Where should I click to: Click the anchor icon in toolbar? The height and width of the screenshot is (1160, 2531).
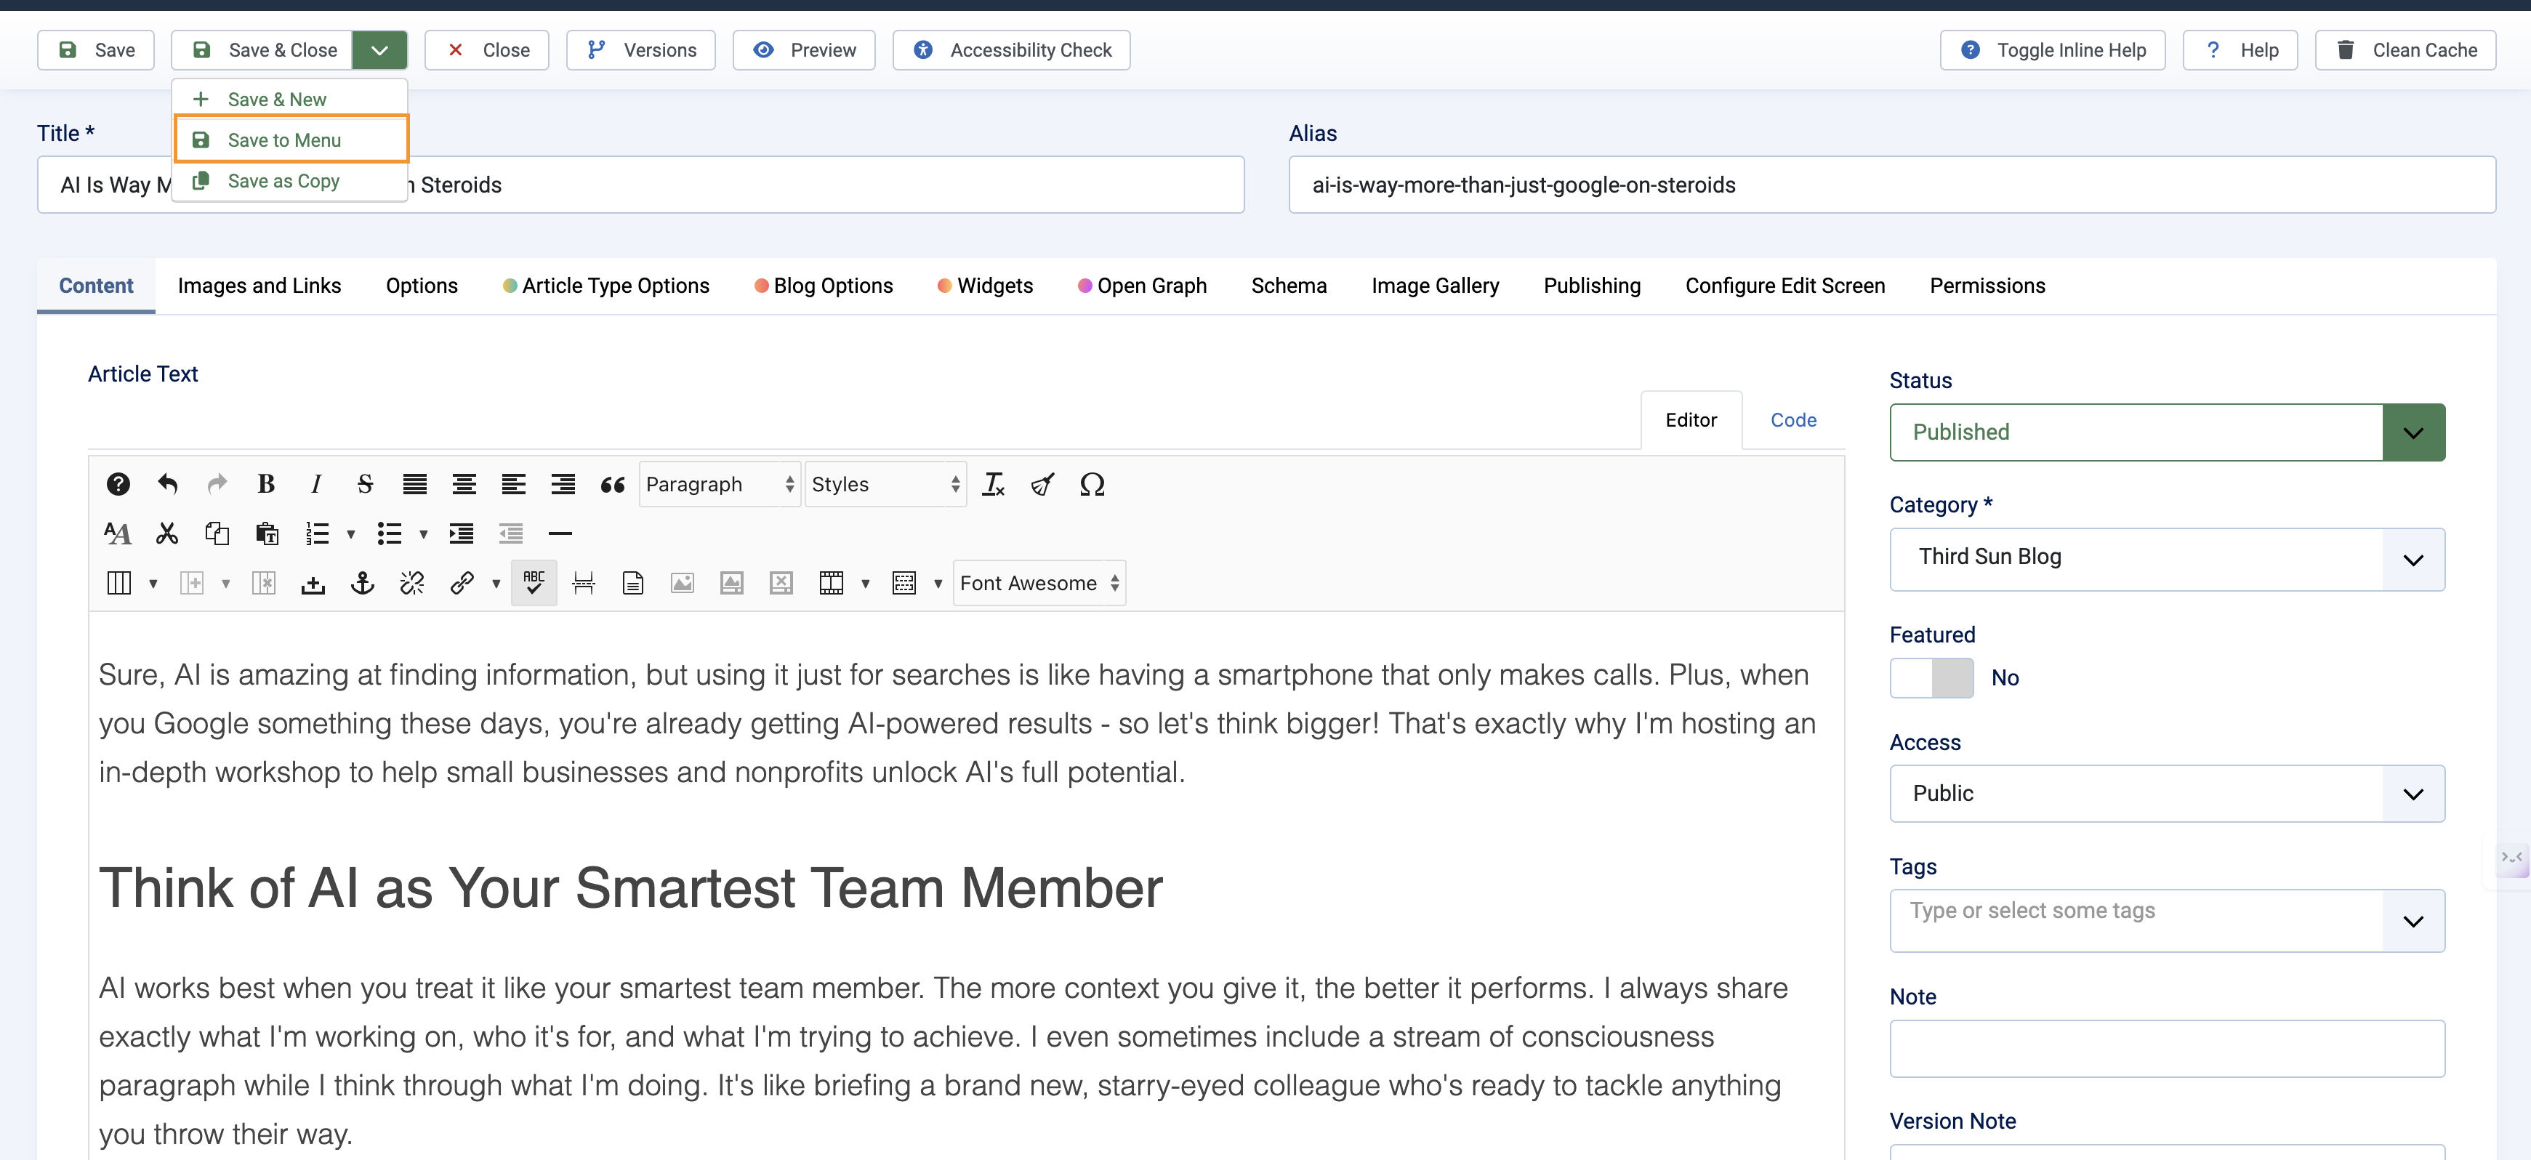tap(363, 584)
